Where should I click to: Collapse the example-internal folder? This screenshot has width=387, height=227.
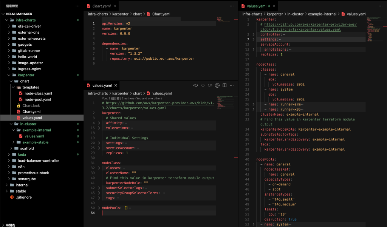tap(13, 130)
